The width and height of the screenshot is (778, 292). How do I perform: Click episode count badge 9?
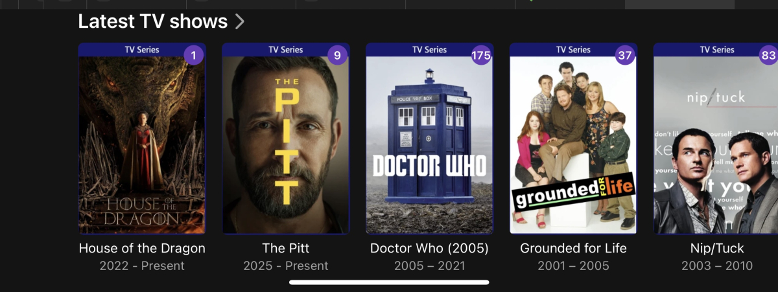coord(337,55)
